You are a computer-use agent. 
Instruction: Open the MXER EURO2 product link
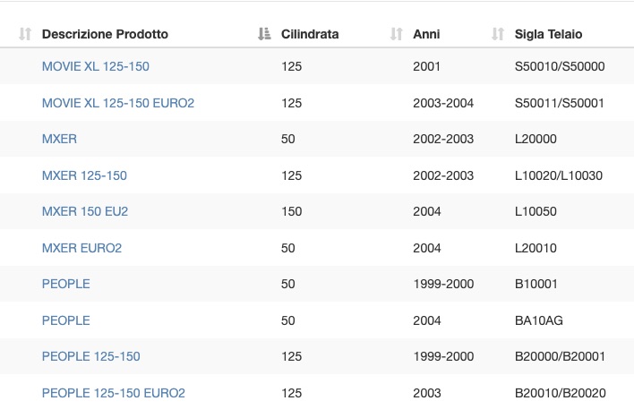point(81,248)
